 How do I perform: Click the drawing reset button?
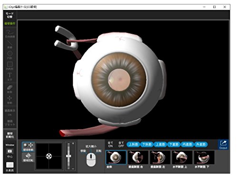tap(10, 123)
